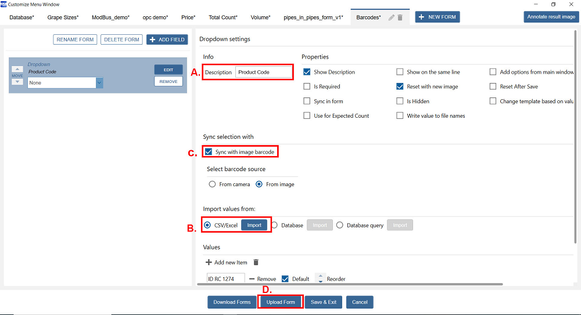Screen dimensions: 581x315
Task: Click the Description text field
Action: [263, 73]
